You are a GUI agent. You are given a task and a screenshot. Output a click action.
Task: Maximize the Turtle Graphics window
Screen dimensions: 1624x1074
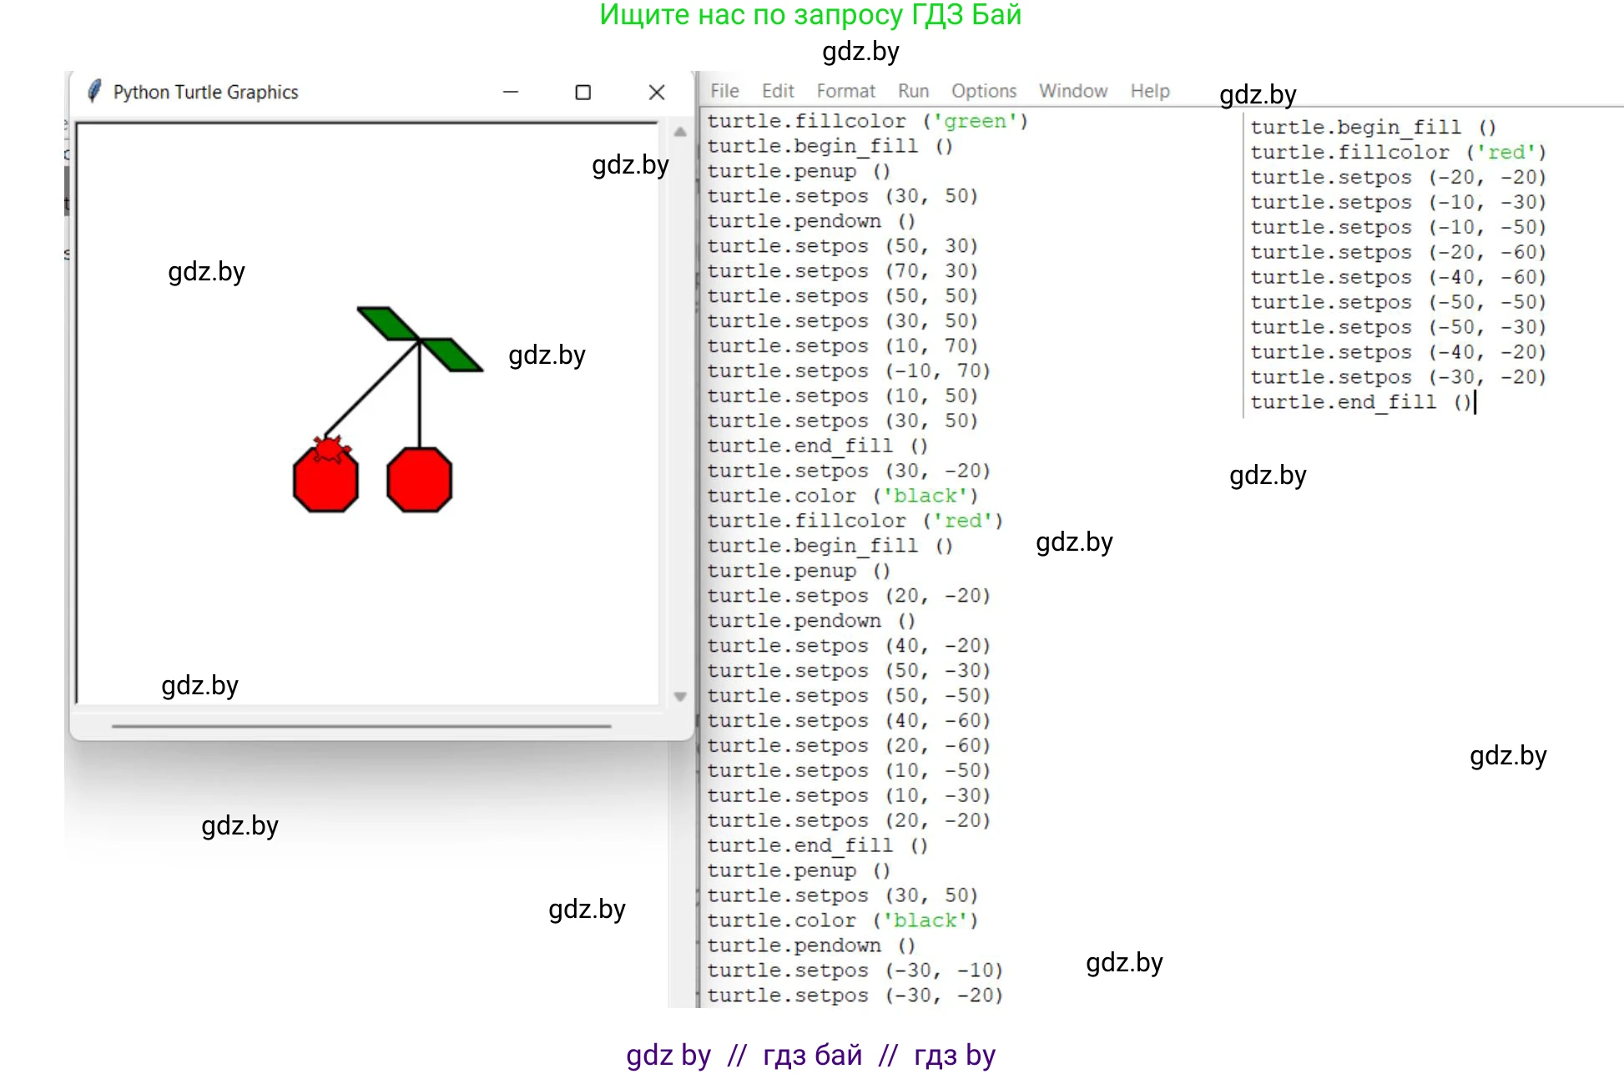[583, 92]
